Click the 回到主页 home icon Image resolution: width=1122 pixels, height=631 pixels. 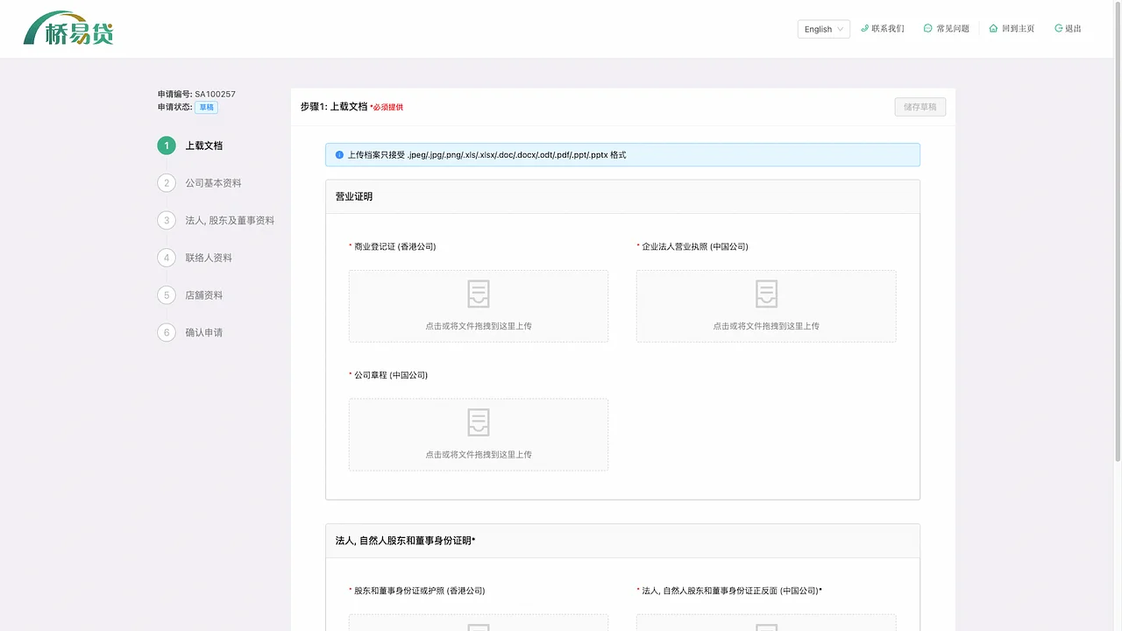[x=991, y=27]
